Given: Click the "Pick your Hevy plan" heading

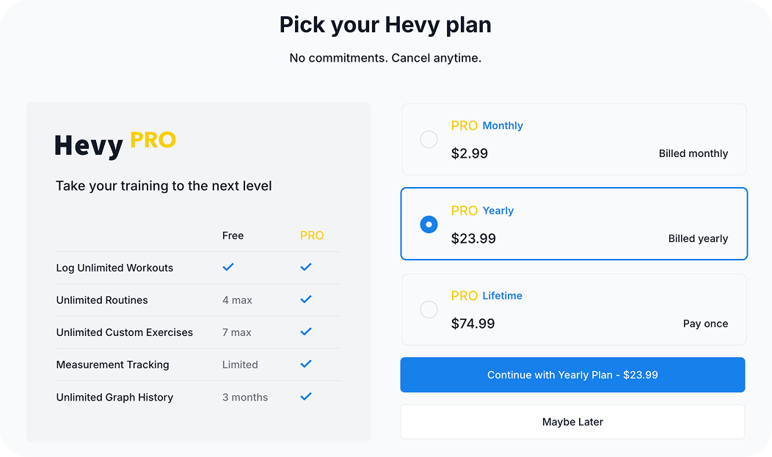Looking at the screenshot, I should point(385,25).
